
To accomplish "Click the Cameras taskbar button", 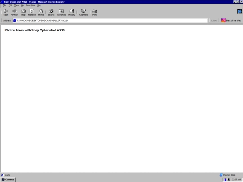I will (8, 179).
